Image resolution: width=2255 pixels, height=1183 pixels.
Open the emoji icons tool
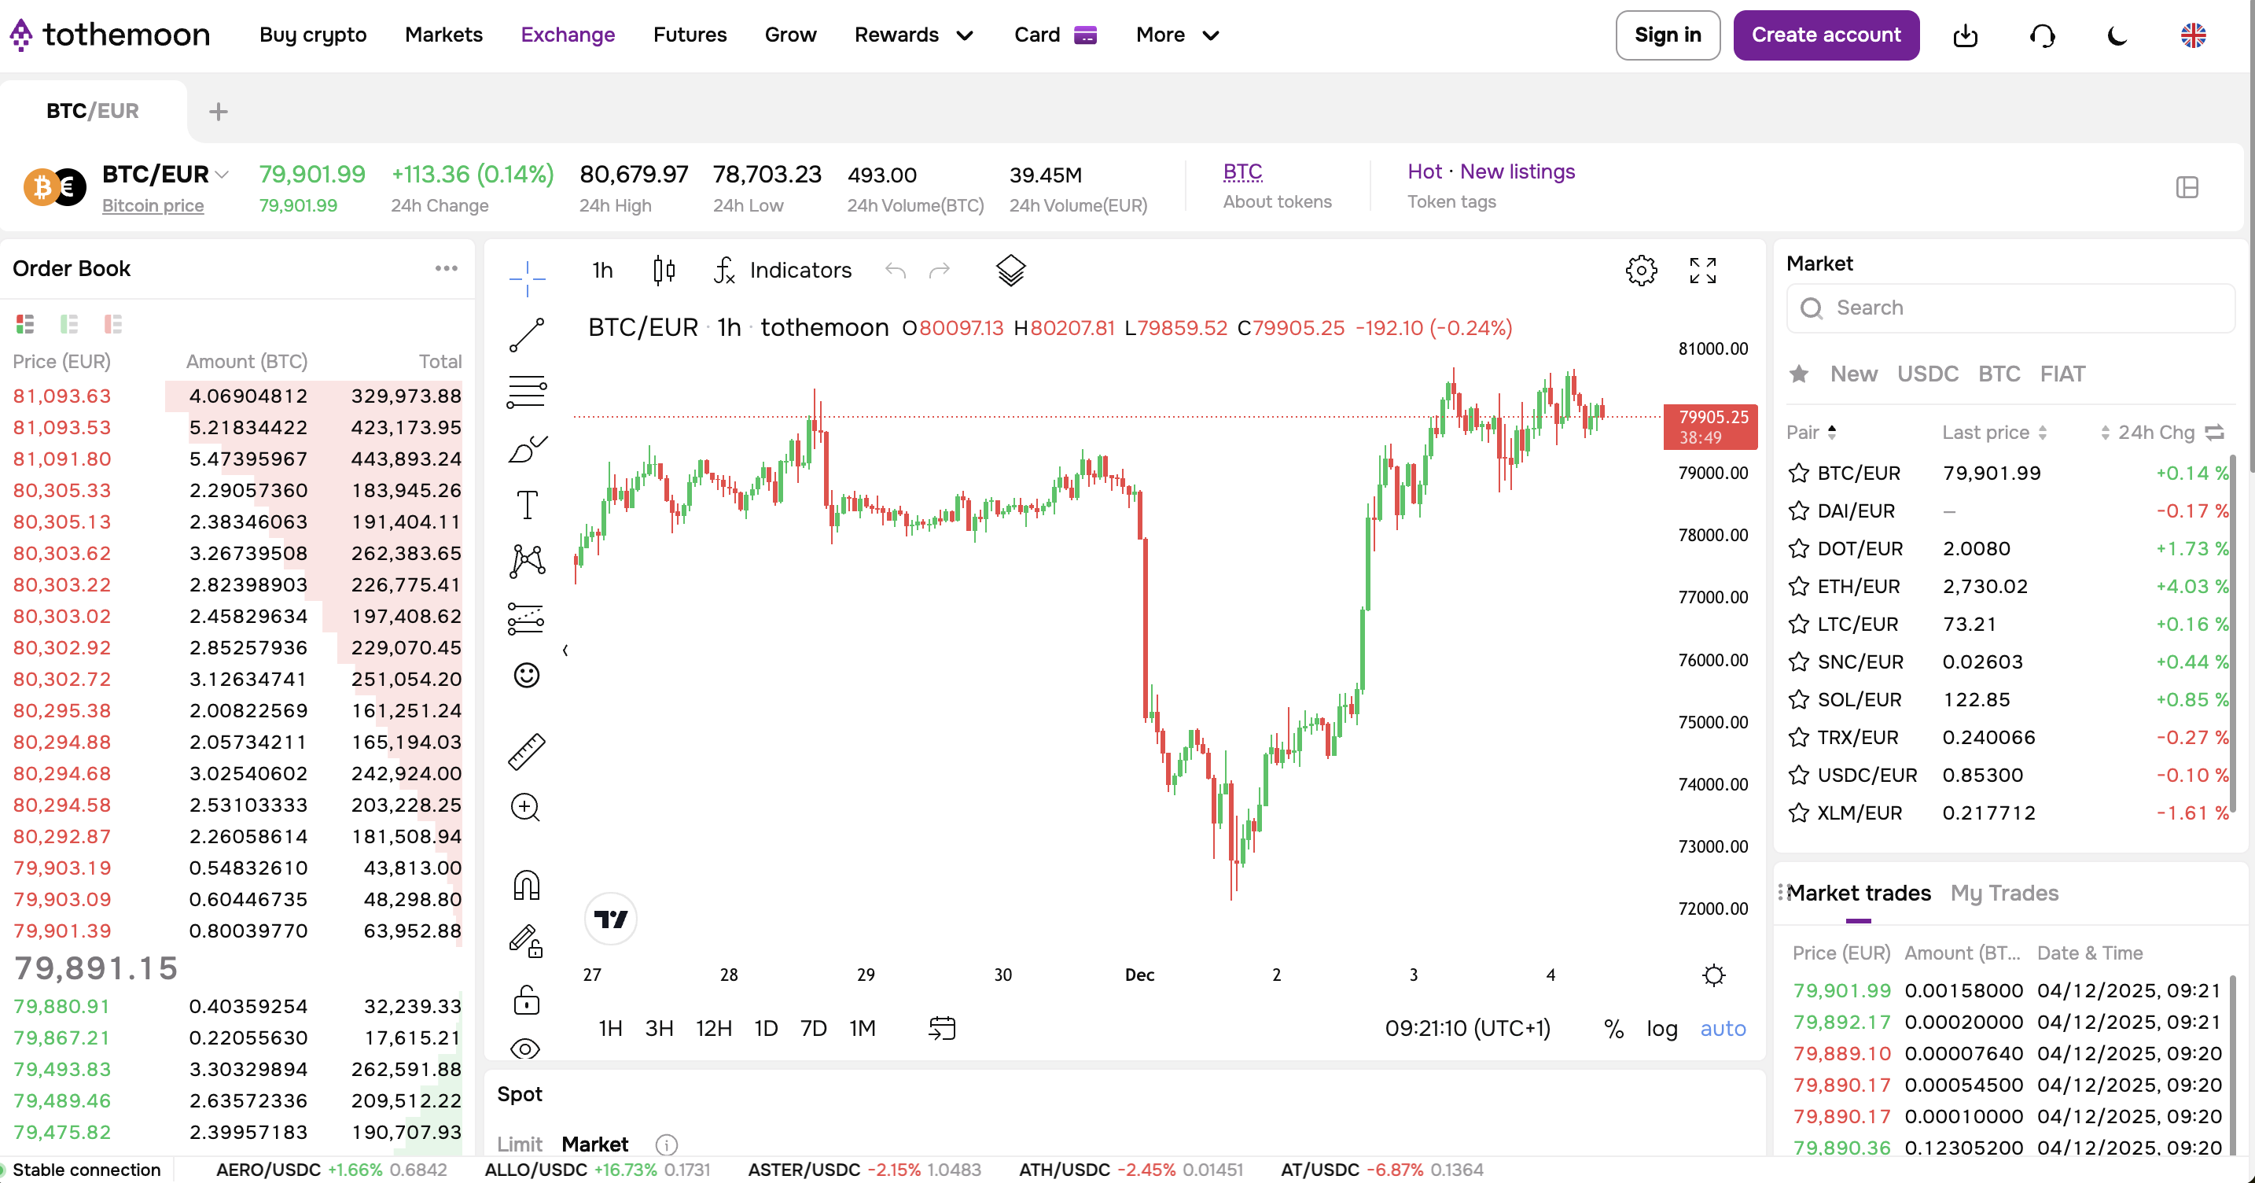pyautogui.click(x=527, y=675)
